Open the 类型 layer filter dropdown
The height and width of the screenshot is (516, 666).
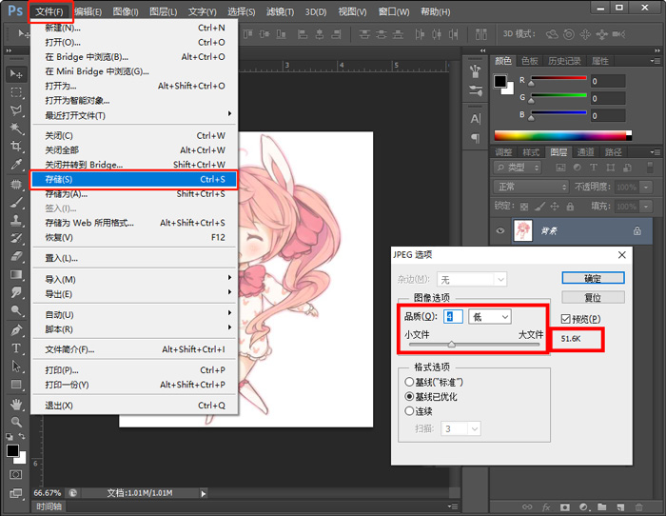[x=518, y=168]
